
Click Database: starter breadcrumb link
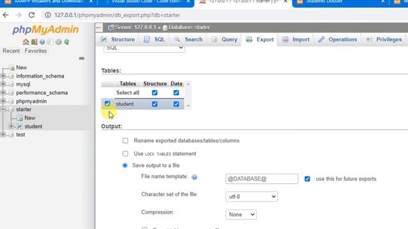pos(189,27)
